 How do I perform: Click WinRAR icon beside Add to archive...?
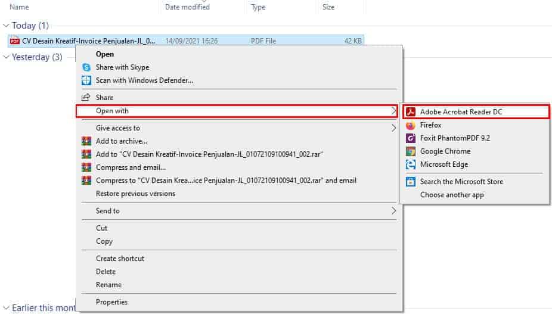point(86,141)
